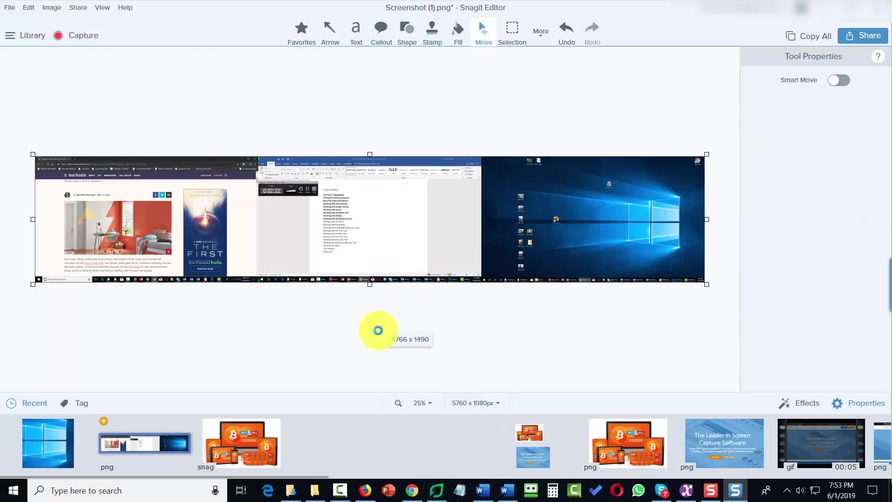The image size is (892, 502).
Task: Open Opera from the taskbar
Action: tap(617, 490)
